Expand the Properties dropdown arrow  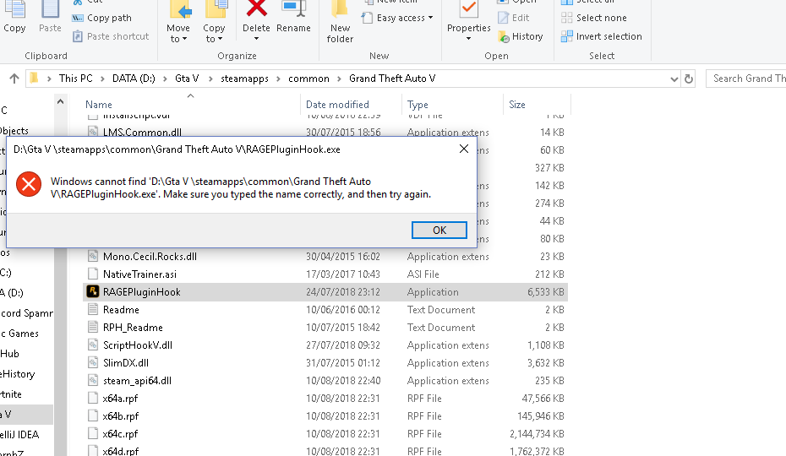pos(469,39)
